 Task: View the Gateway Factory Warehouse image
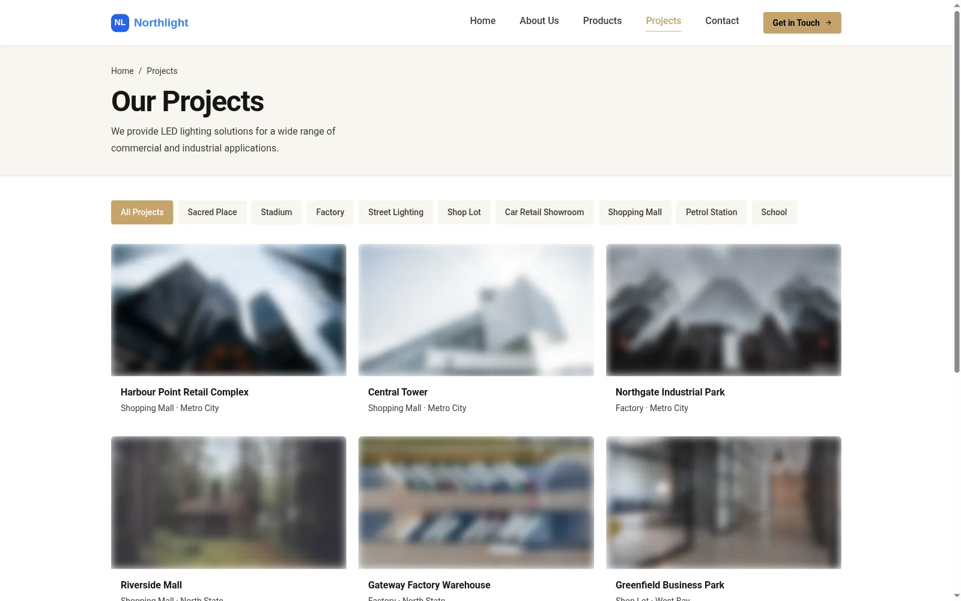click(x=476, y=502)
